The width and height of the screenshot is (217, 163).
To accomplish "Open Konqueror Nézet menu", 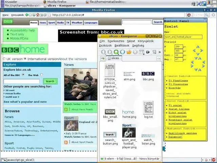I will (x=131, y=41).
